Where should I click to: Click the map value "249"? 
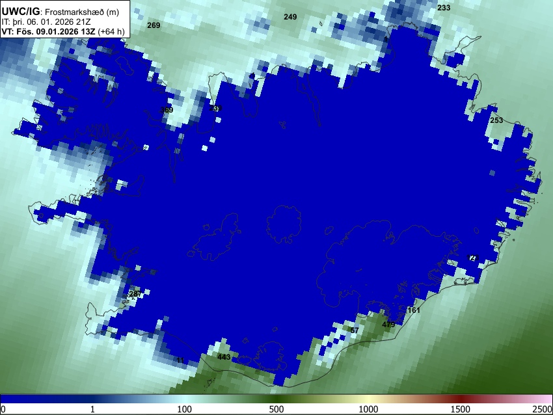[290, 16]
